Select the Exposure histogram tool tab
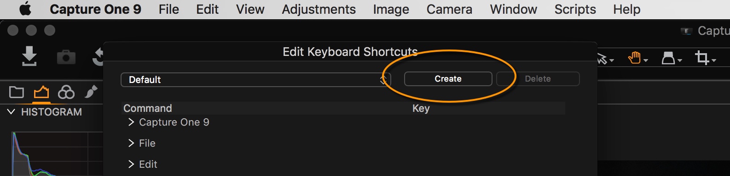Image resolution: width=730 pixels, height=176 pixels. coord(41,92)
